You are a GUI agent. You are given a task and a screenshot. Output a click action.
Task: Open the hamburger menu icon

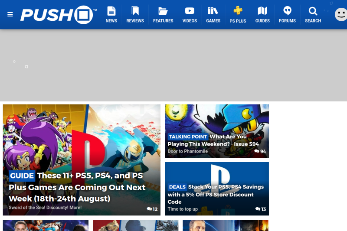pos(10,14)
